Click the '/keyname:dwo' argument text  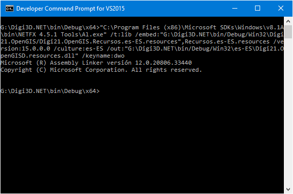point(103,56)
